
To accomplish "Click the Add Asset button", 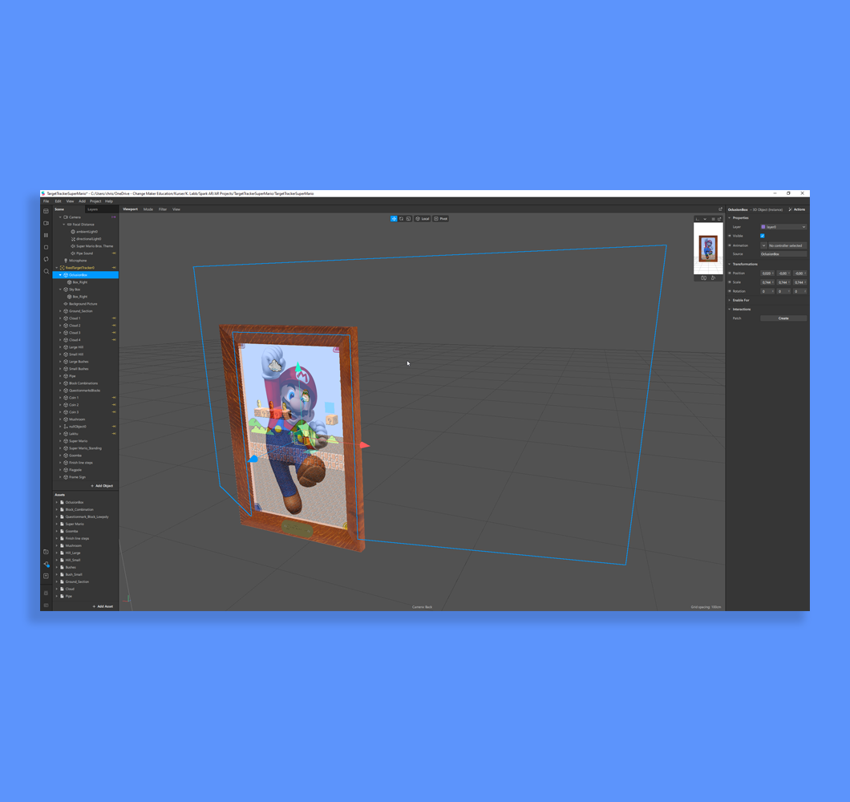I will (x=103, y=606).
